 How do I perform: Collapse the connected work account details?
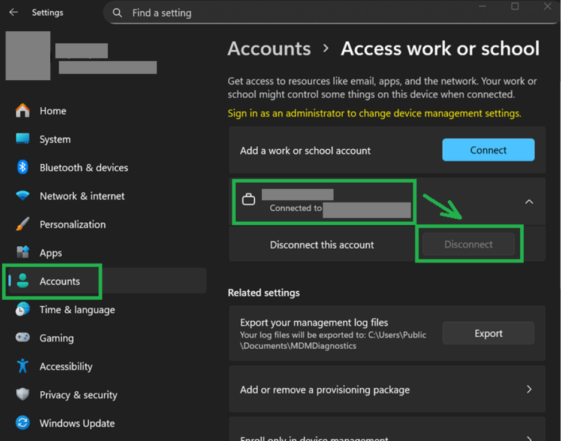[x=529, y=202]
